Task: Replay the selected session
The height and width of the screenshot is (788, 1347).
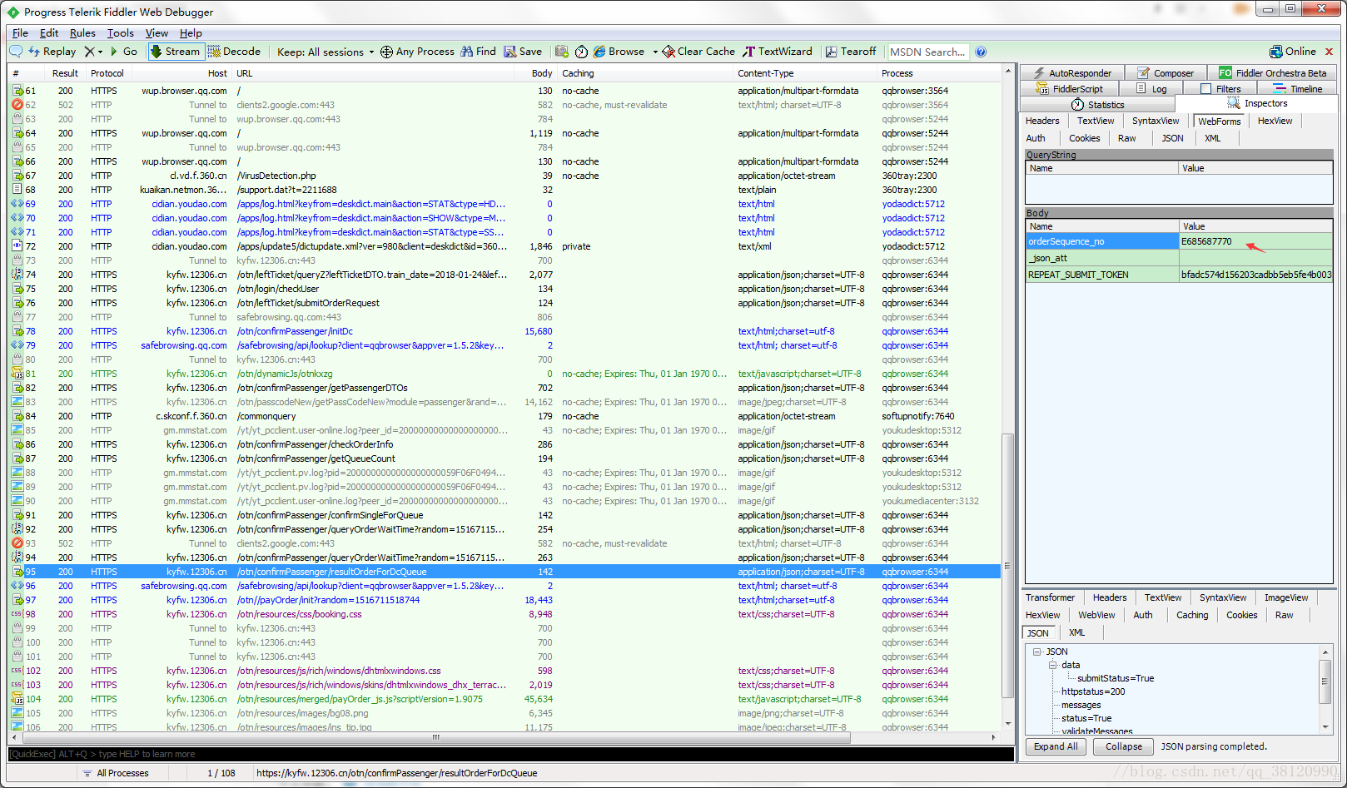Action: click(52, 52)
